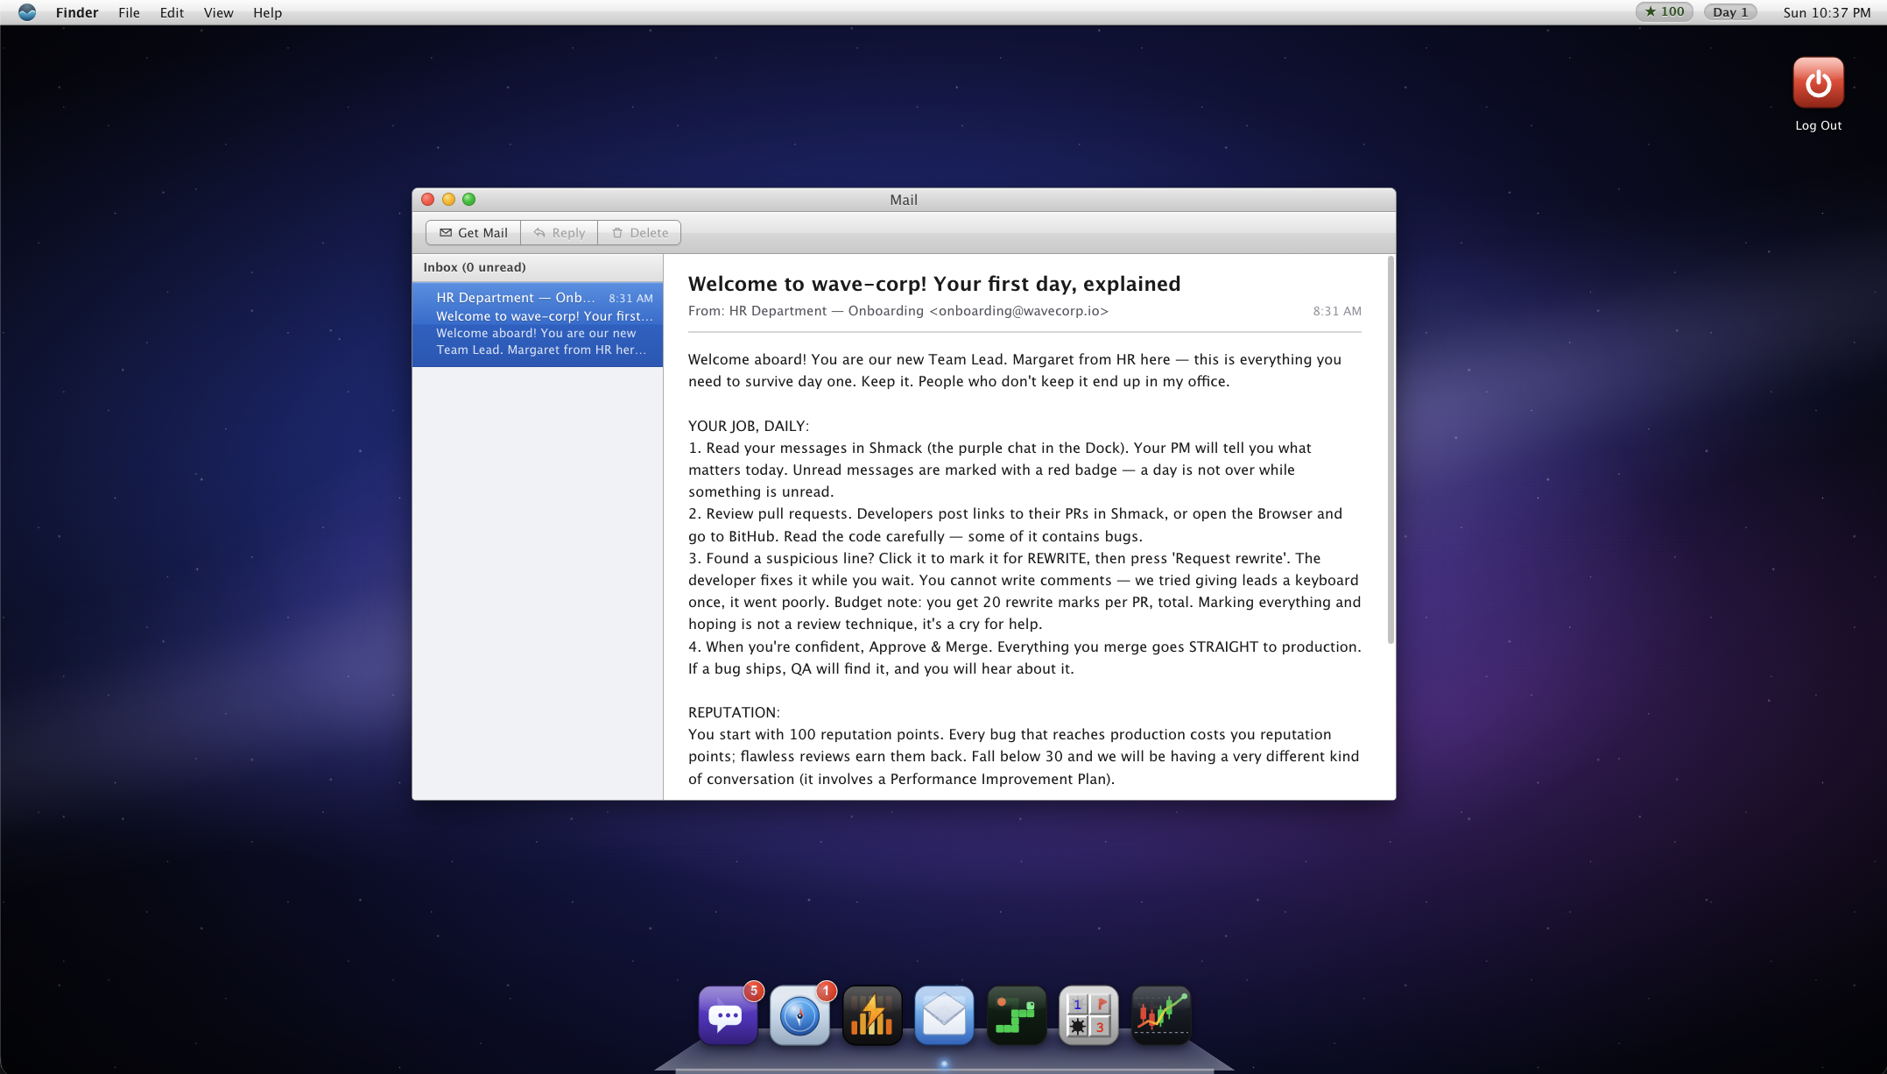Click the Day 1 indicator
Viewport: 1887px width, 1074px height.
click(1730, 12)
